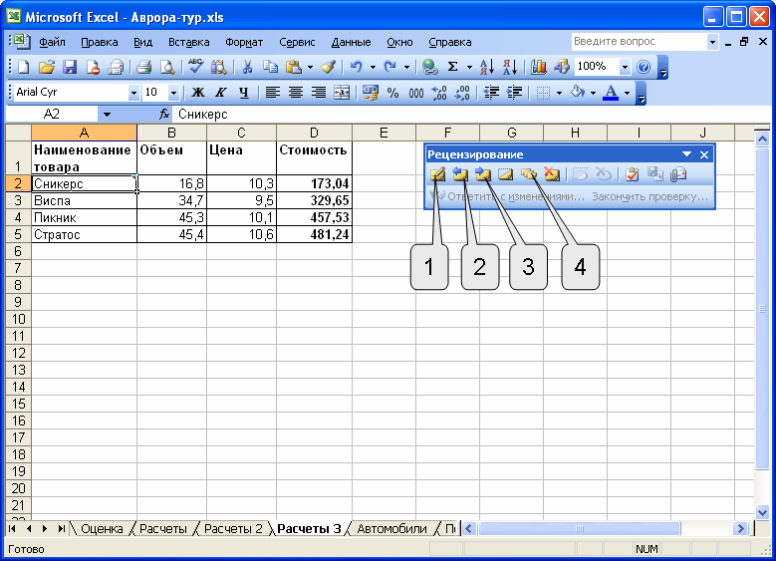Click the Edit Comment icon in Рецензирование
Viewport: 776px width, 561px height.
click(437, 174)
